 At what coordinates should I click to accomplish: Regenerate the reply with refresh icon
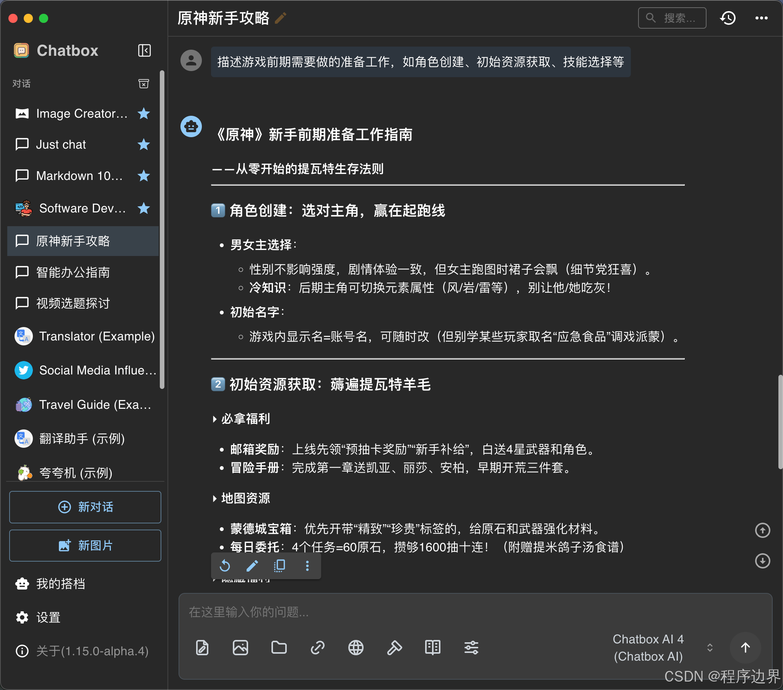[x=225, y=566]
